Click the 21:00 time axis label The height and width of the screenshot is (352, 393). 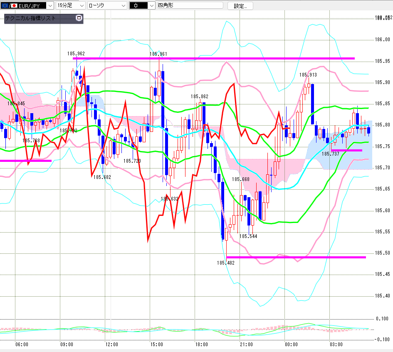[x=246, y=345]
